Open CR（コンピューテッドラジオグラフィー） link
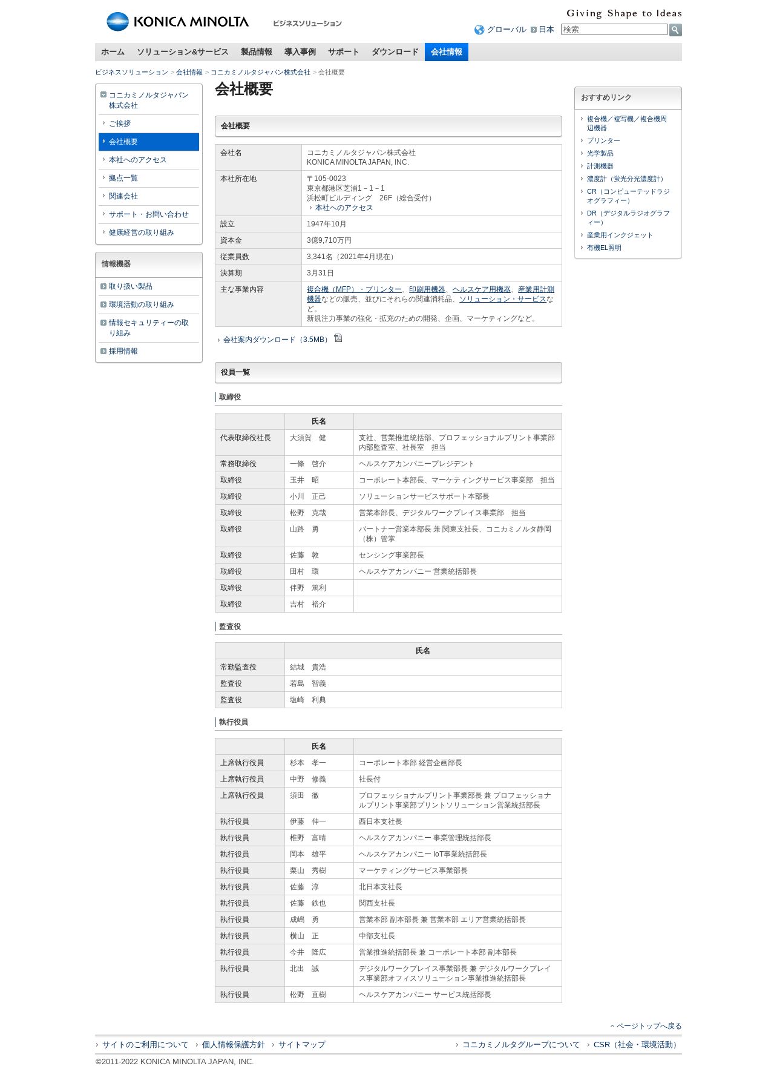Viewport: 777px width, 1066px height. [x=628, y=196]
